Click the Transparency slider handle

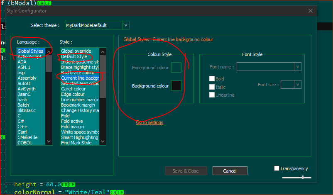click(x=303, y=178)
